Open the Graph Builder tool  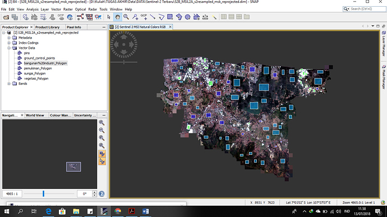pyautogui.click(x=80, y=17)
